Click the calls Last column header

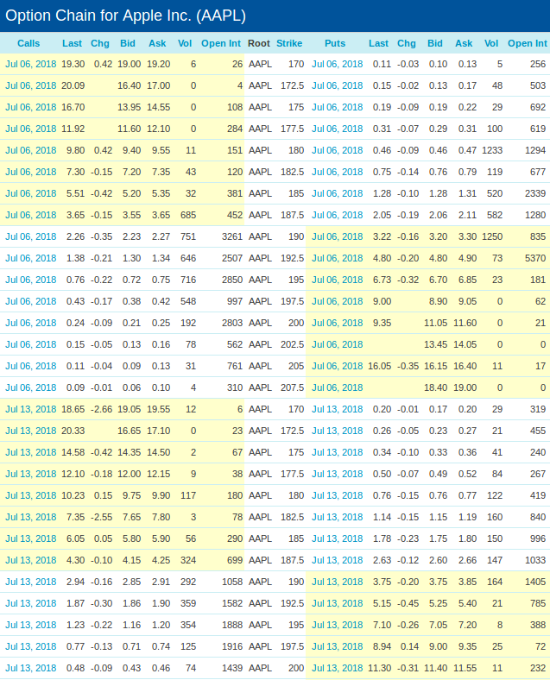(x=72, y=43)
